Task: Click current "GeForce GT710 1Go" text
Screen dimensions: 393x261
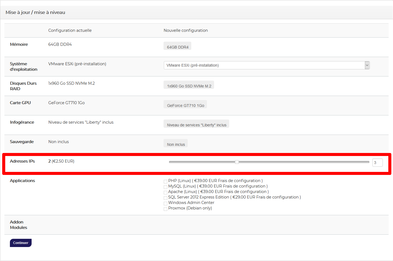Action: (x=67, y=103)
